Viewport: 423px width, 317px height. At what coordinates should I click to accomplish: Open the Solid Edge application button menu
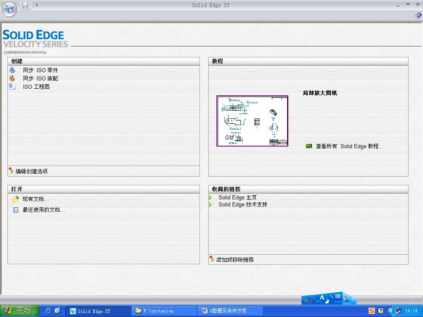point(9,9)
